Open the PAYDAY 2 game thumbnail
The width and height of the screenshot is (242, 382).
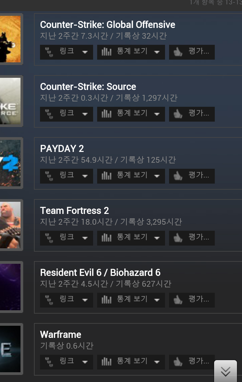tap(10, 163)
